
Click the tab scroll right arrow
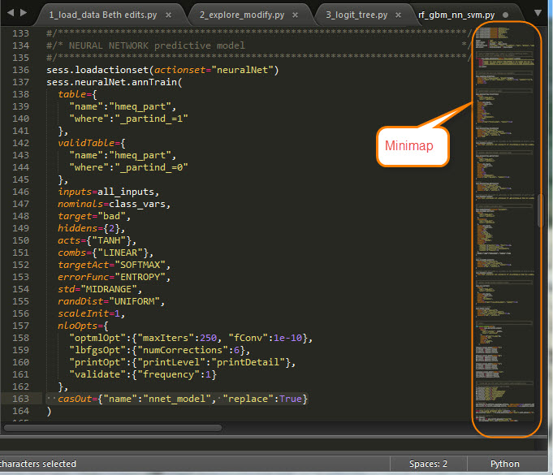24,14
